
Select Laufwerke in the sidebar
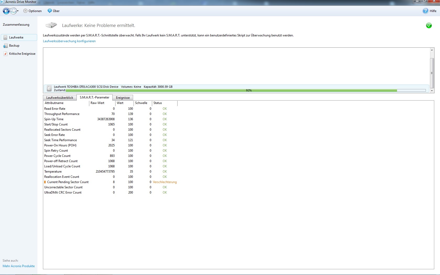tap(19, 37)
